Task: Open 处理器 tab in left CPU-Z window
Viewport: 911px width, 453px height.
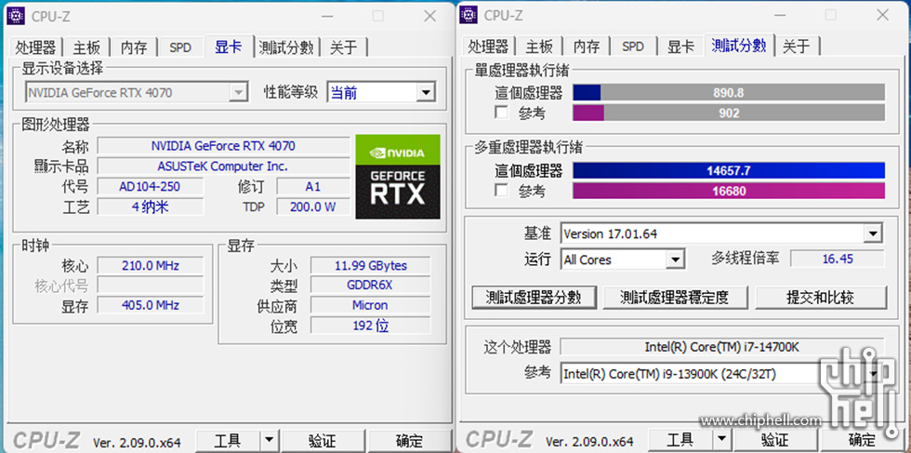Action: click(36, 47)
